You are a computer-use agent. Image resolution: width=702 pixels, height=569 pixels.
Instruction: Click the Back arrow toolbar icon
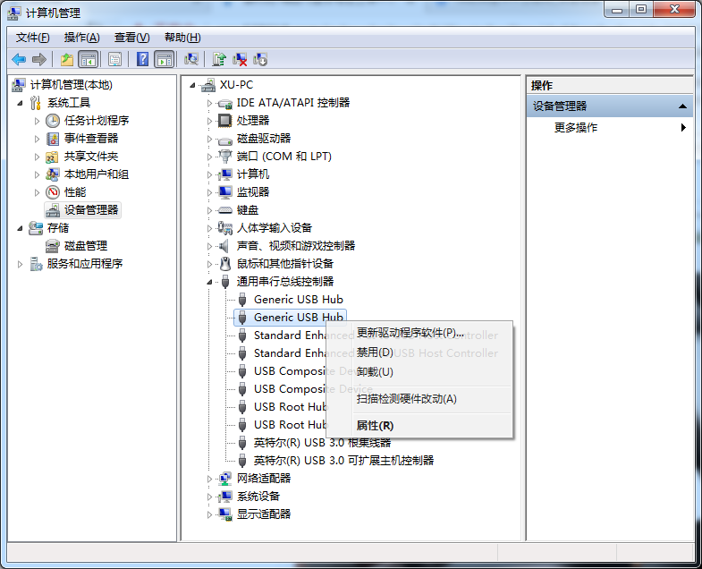19,59
